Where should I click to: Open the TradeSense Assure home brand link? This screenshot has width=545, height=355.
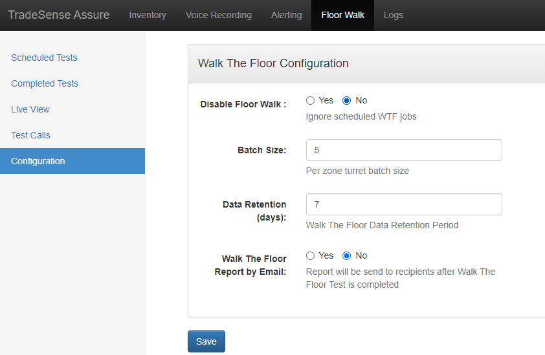click(58, 15)
